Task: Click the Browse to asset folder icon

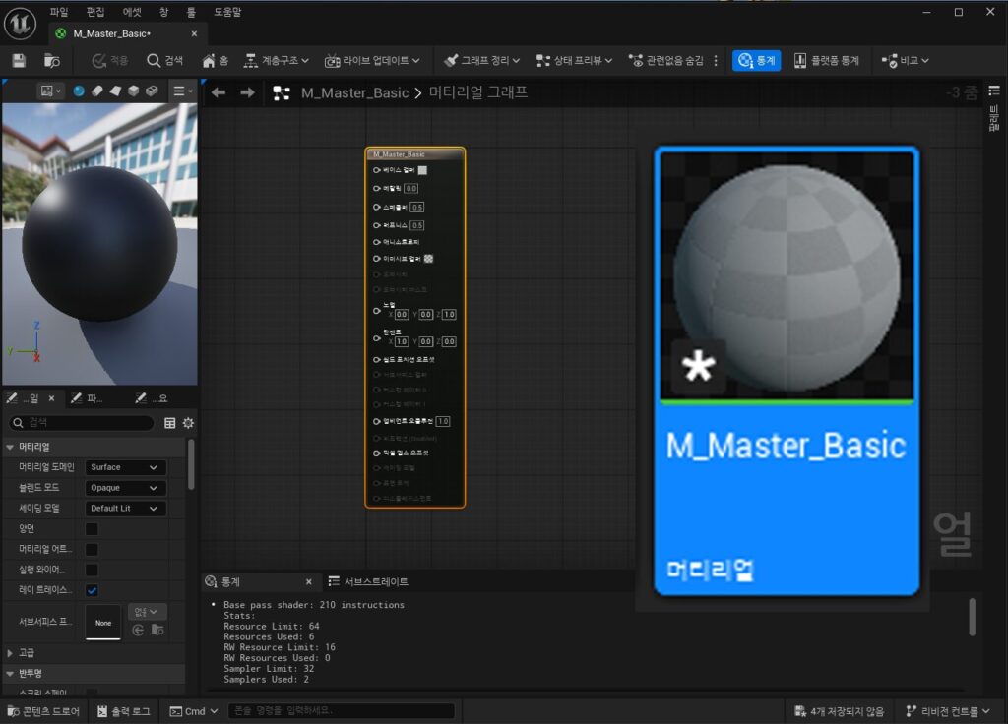Action: coord(52,61)
